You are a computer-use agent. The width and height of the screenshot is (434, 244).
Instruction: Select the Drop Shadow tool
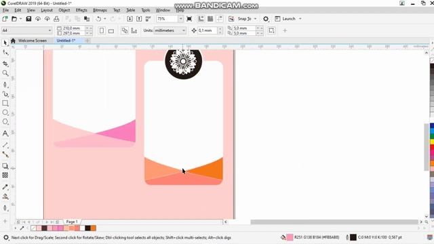click(5, 166)
